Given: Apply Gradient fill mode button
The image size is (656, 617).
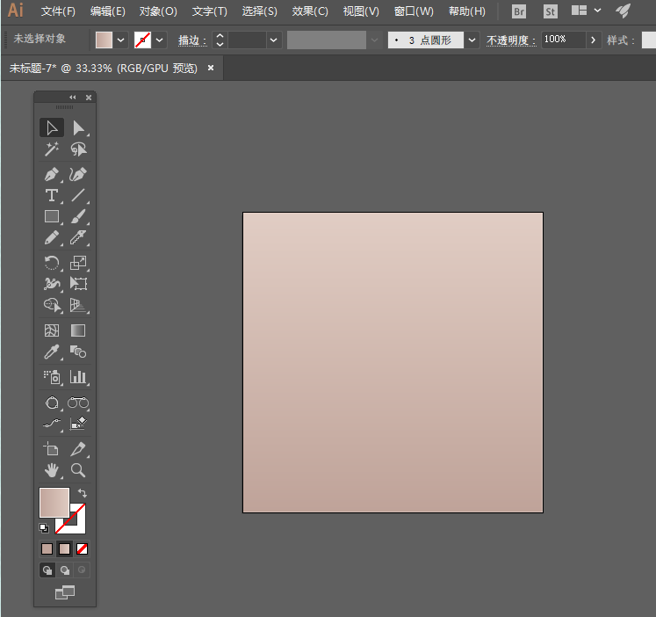Looking at the screenshot, I should coord(64,548).
